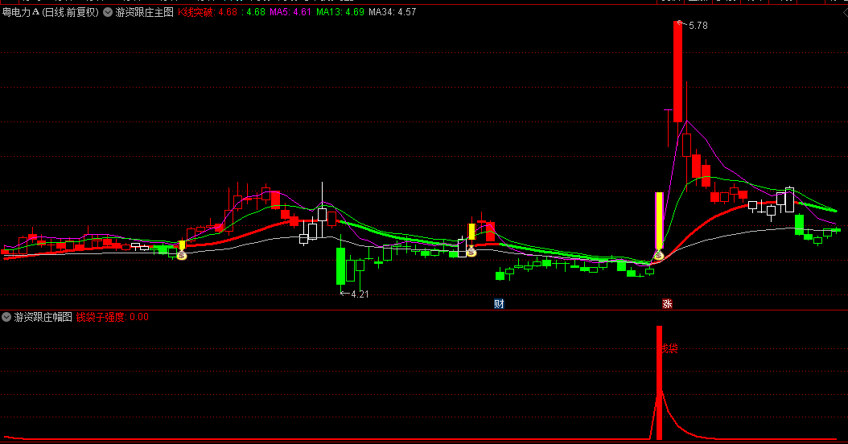This screenshot has height=444, width=848.
Task: Select the tallest yellow breakout candle
Action: point(659,221)
